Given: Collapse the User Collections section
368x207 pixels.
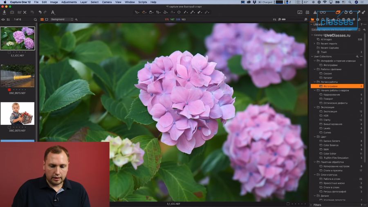Looking at the screenshot, I should pos(312,56).
